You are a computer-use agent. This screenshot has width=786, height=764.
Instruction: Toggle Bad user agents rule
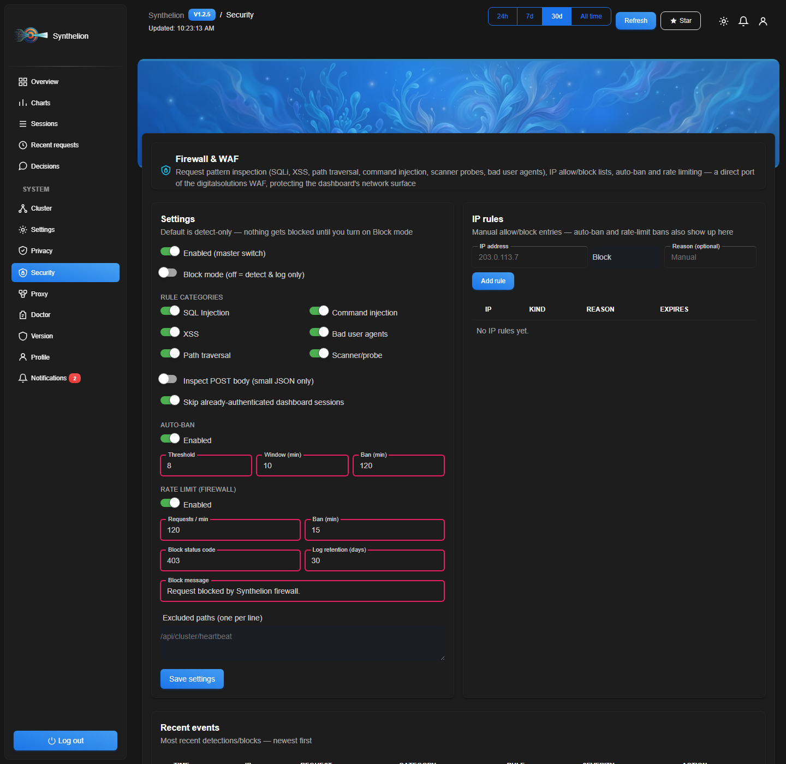tap(319, 332)
